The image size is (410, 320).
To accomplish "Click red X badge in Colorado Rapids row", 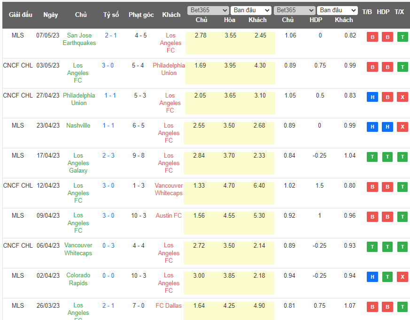I will (402, 277).
